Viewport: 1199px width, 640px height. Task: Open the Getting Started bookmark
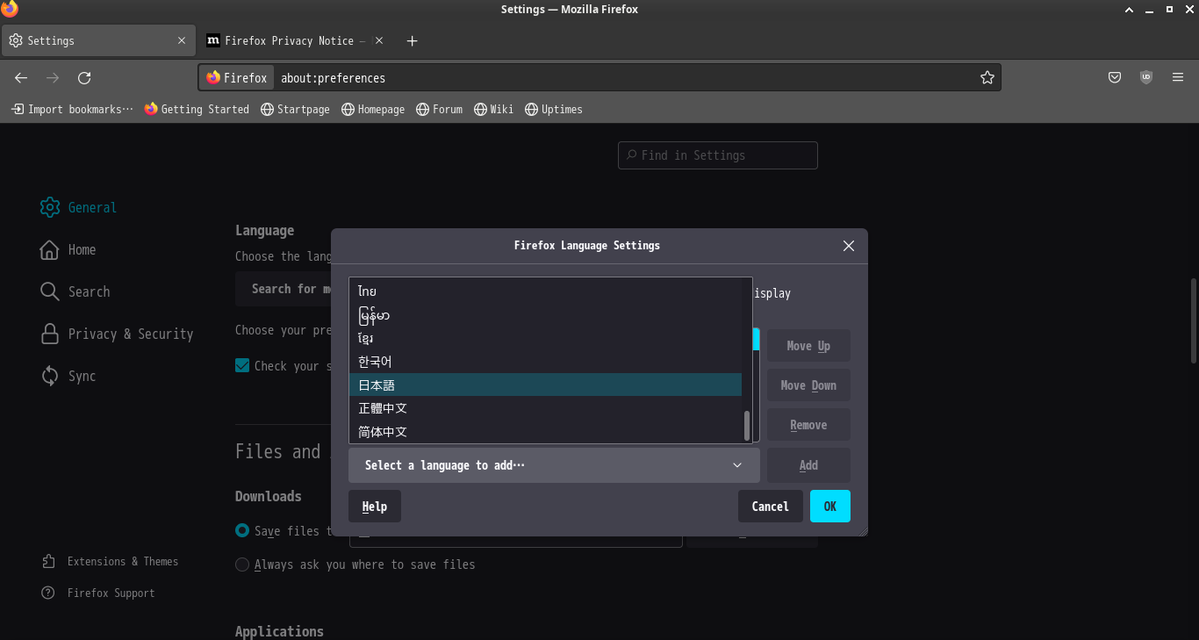[x=197, y=109]
